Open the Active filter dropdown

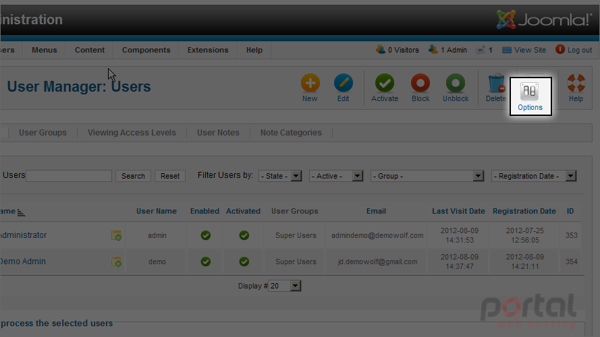pyautogui.click(x=336, y=176)
